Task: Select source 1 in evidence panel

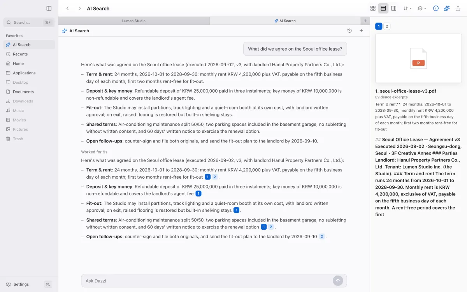Action: (x=379, y=26)
